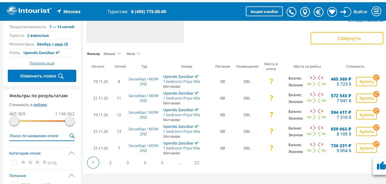The width and height of the screenshot is (386, 184).
Task: Collapse the Питание filter section
Action: (x=71, y=176)
